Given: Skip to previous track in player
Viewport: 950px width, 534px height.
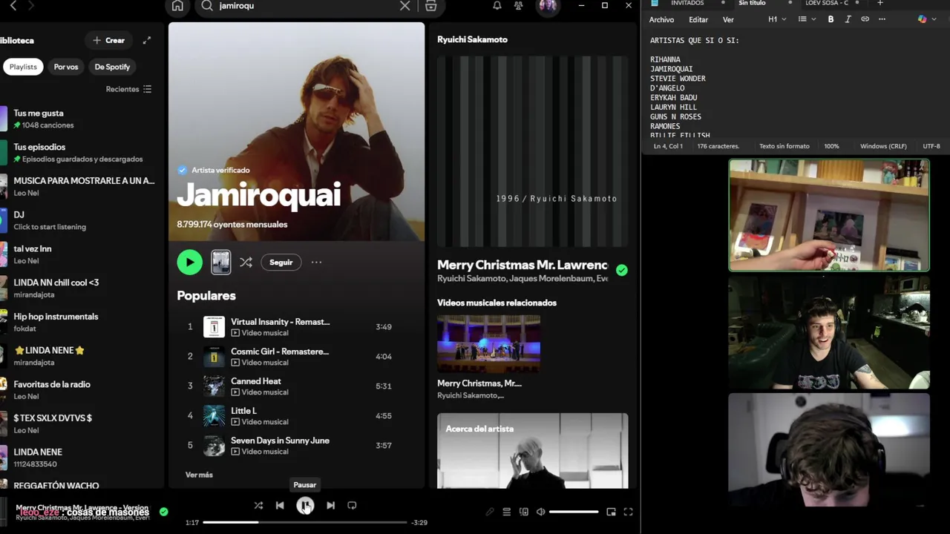Looking at the screenshot, I should coord(280,505).
